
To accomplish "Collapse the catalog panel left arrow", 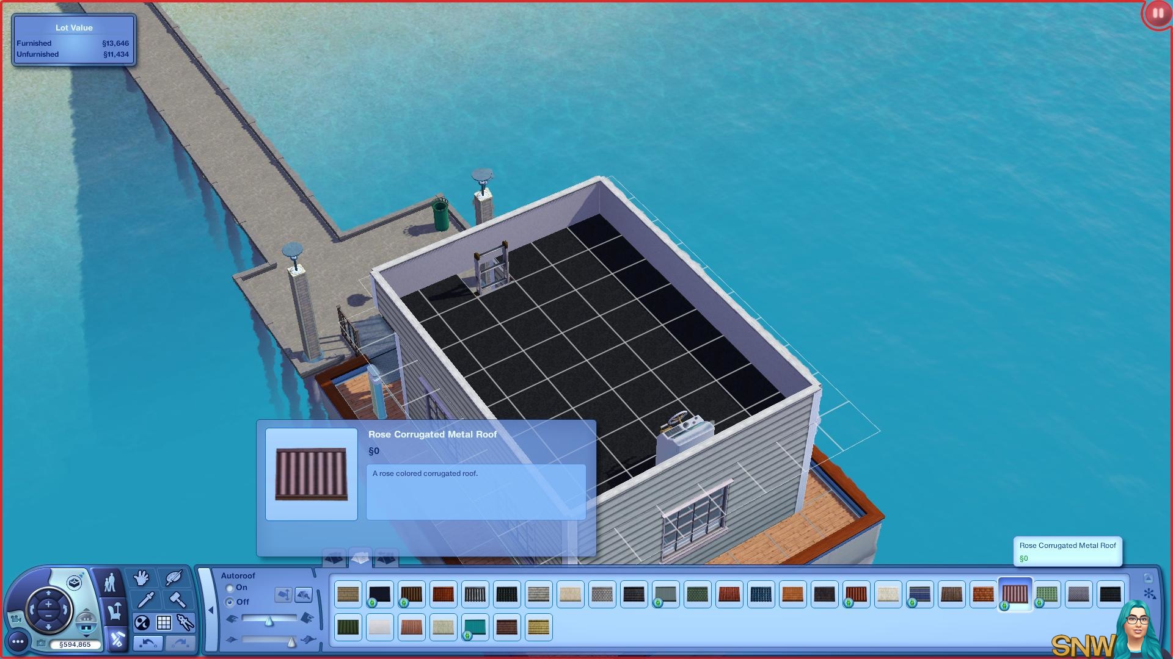I will [211, 610].
